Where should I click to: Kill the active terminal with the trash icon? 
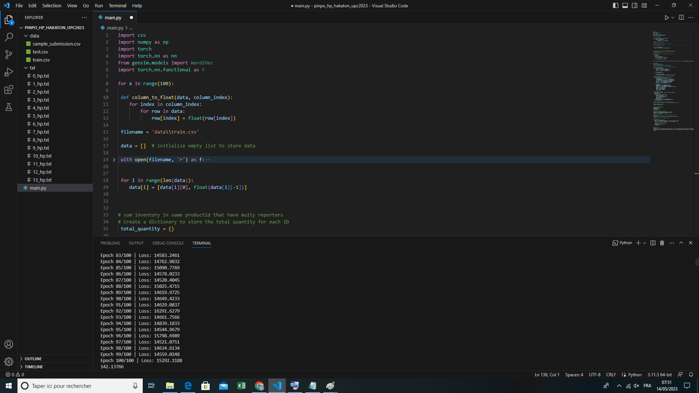pos(662,243)
